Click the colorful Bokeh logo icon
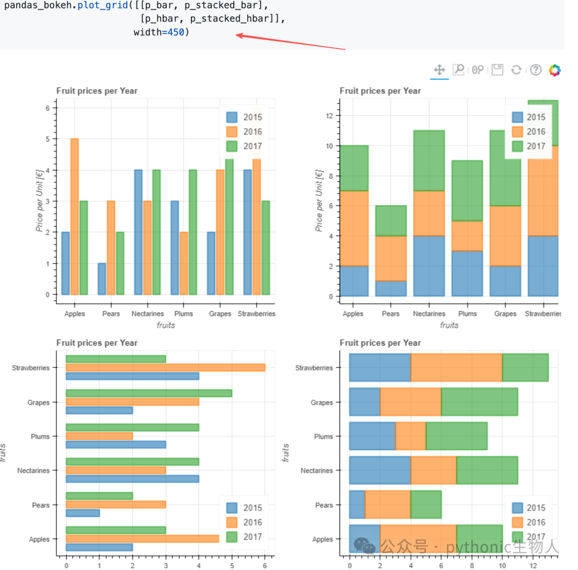Screen dimensions: 578x570 click(554, 70)
